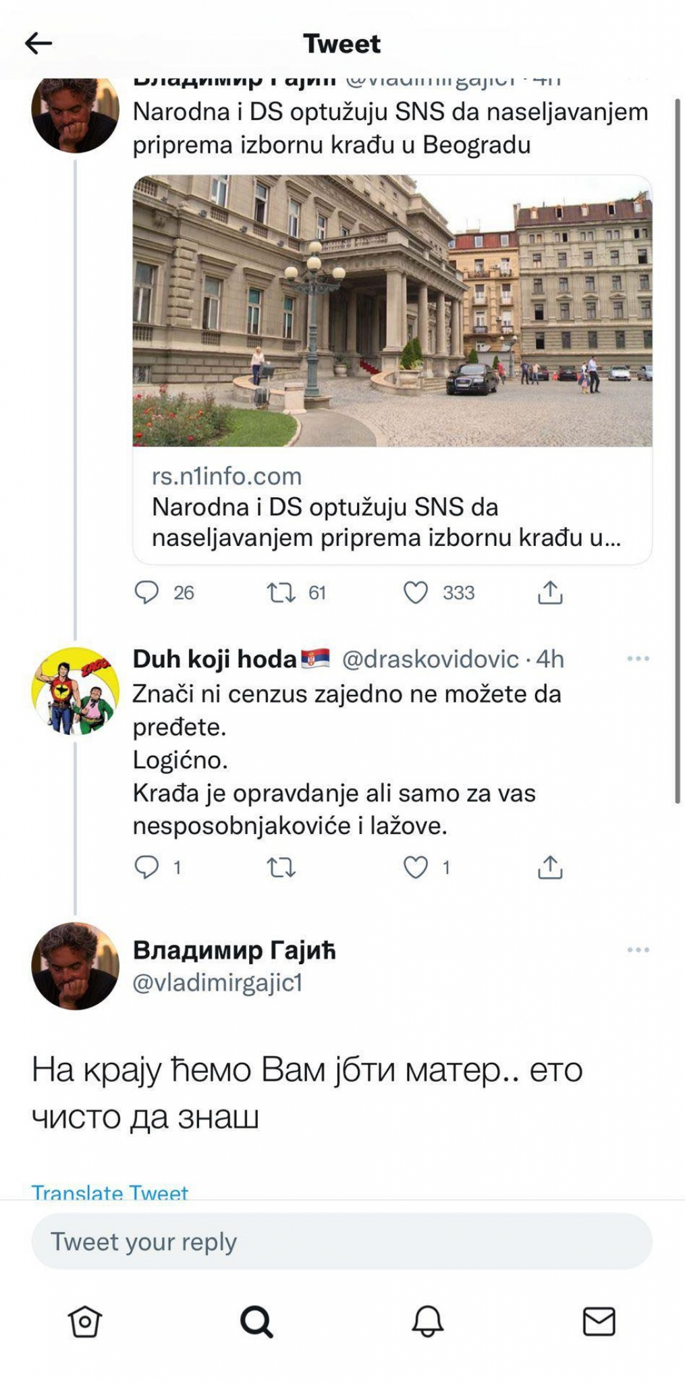Open the Home tab in bottom bar

(x=85, y=1321)
